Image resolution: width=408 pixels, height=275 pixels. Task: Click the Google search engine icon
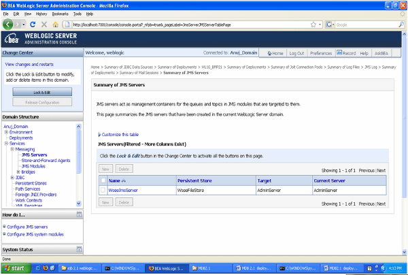click(329, 25)
